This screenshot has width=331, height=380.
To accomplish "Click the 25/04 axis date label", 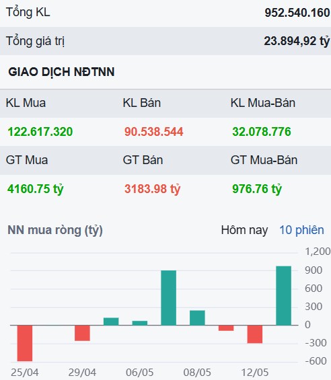I will pyautogui.click(x=25, y=373).
